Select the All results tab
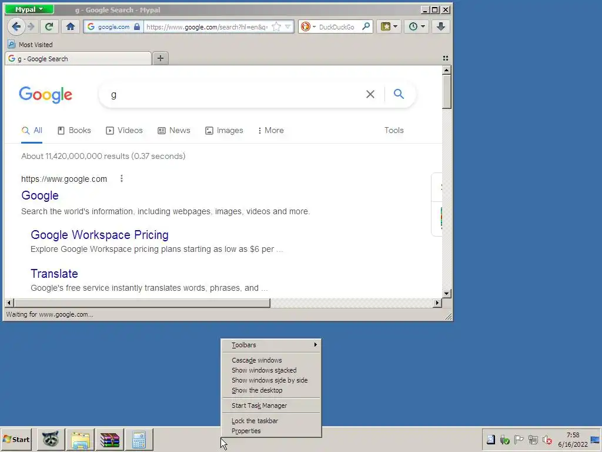Screen dimensions: 602x452 coord(32,130)
